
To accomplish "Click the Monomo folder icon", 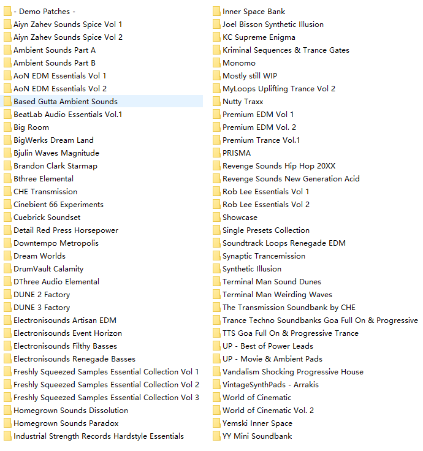I will [x=216, y=63].
